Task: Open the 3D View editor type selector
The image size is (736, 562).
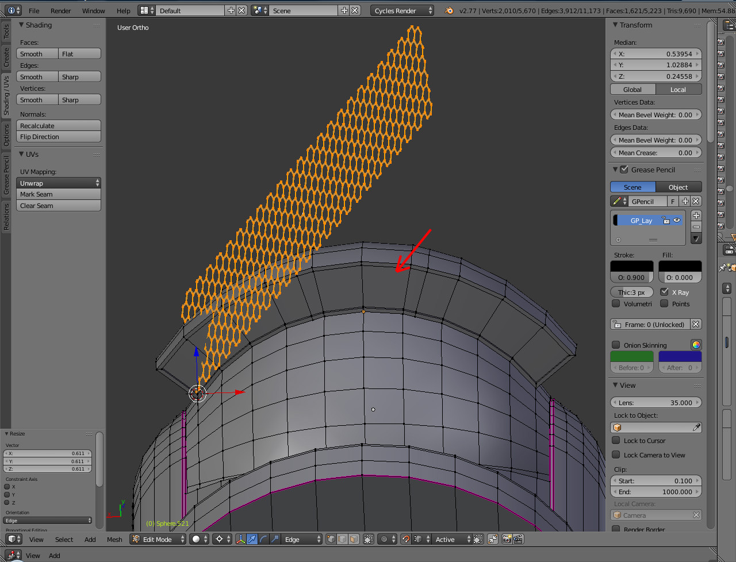Action: [14, 539]
